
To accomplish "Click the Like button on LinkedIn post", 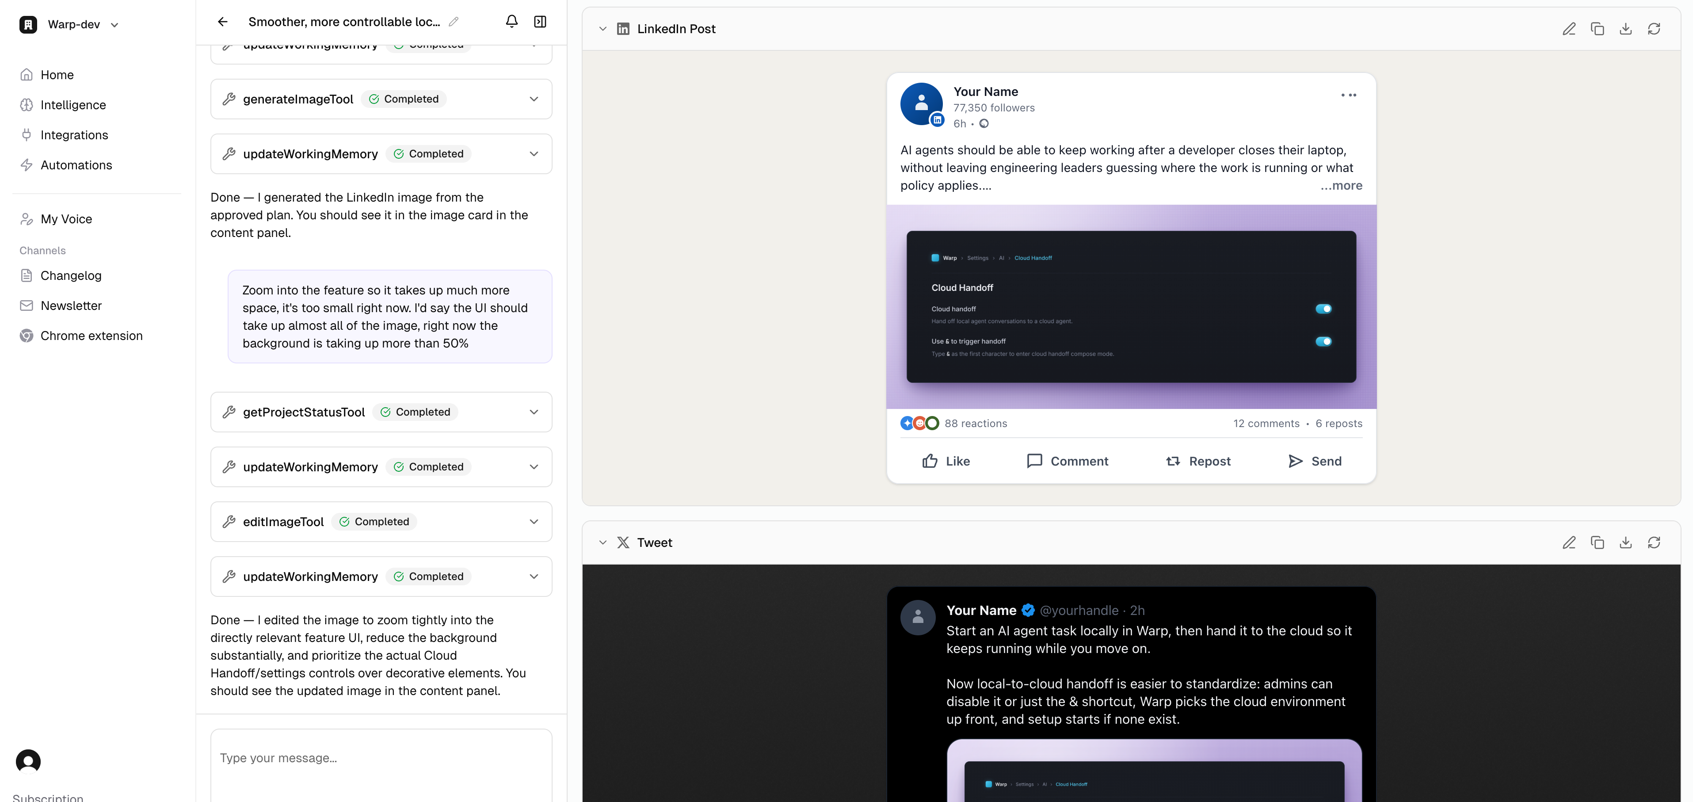I will (946, 462).
